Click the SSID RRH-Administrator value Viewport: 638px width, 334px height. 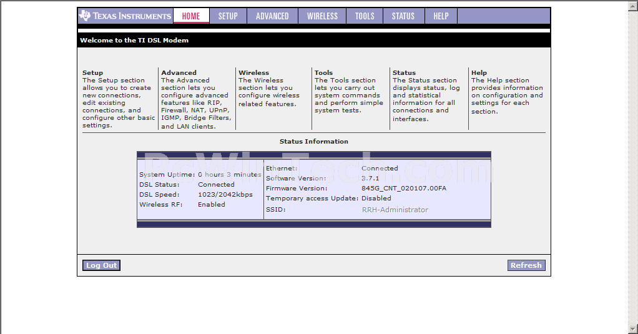(x=395, y=210)
